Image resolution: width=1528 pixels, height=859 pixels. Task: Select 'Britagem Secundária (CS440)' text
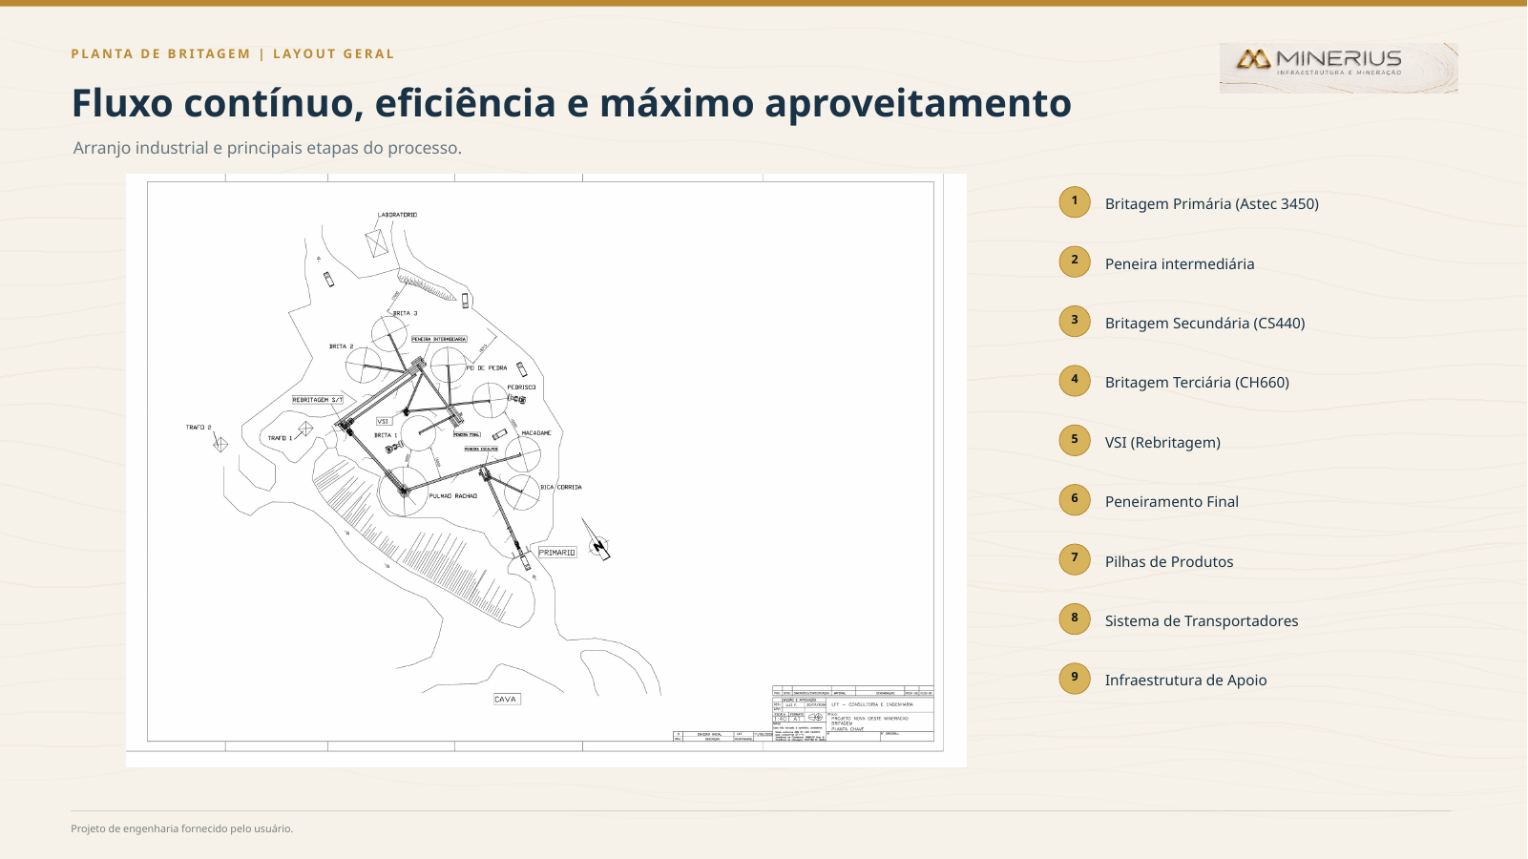(1205, 323)
